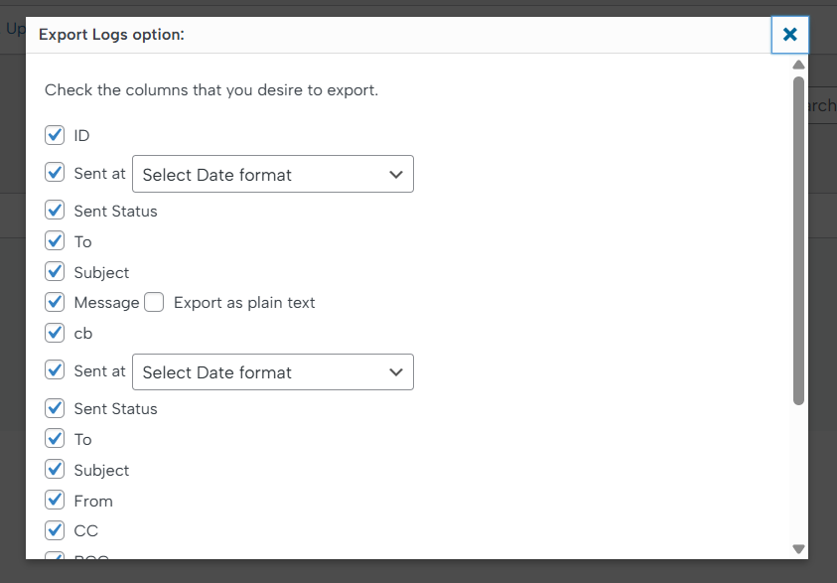Viewport: 837px width, 583px height.
Task: Toggle the Subject checkbox directly above From
Action: click(55, 470)
